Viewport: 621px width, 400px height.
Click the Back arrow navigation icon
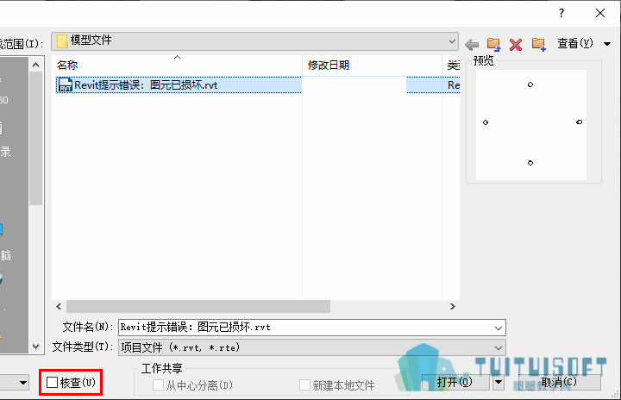click(472, 44)
